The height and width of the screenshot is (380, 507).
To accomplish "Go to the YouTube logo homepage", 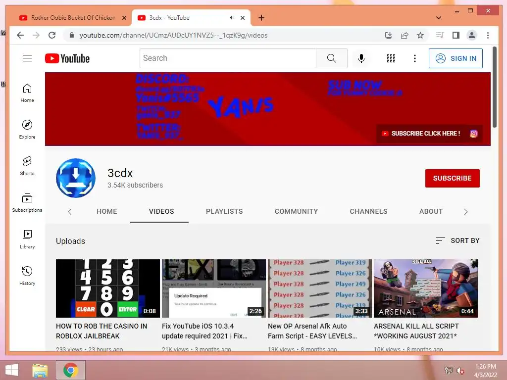I will coord(67,58).
